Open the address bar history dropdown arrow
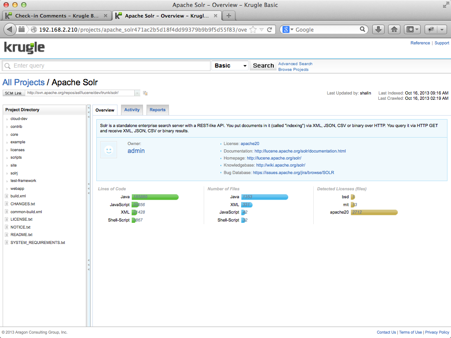 [x=261, y=29]
